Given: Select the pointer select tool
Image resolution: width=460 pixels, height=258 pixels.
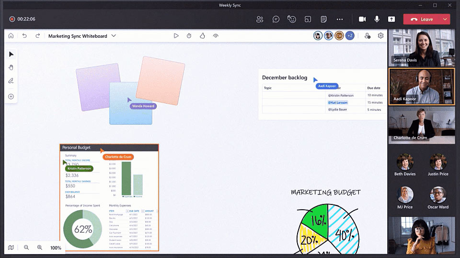Looking at the screenshot, I should (11, 54).
